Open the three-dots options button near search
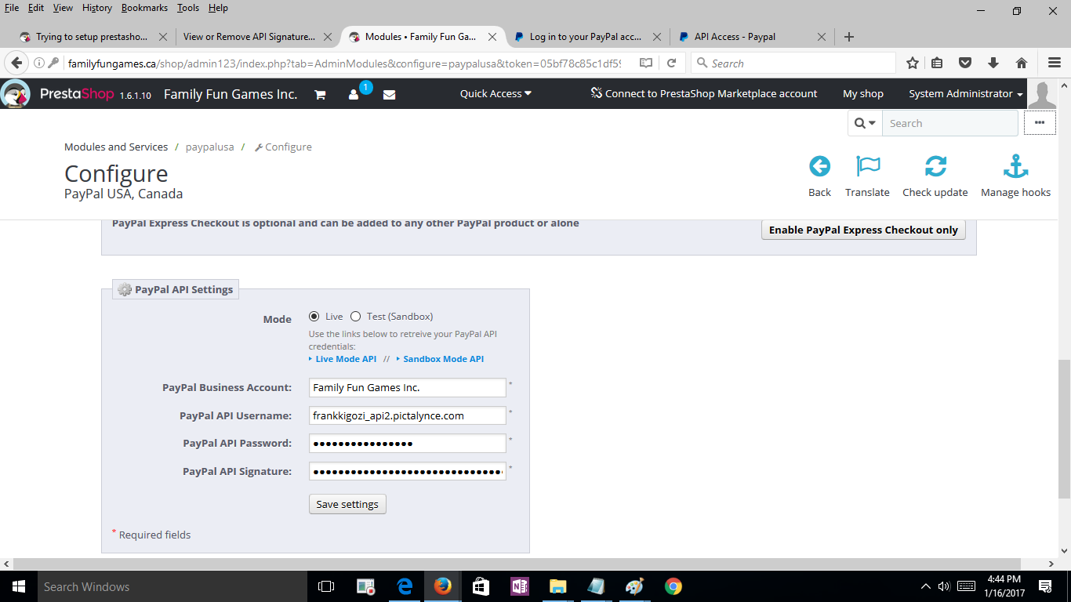The width and height of the screenshot is (1071, 602). click(1040, 123)
